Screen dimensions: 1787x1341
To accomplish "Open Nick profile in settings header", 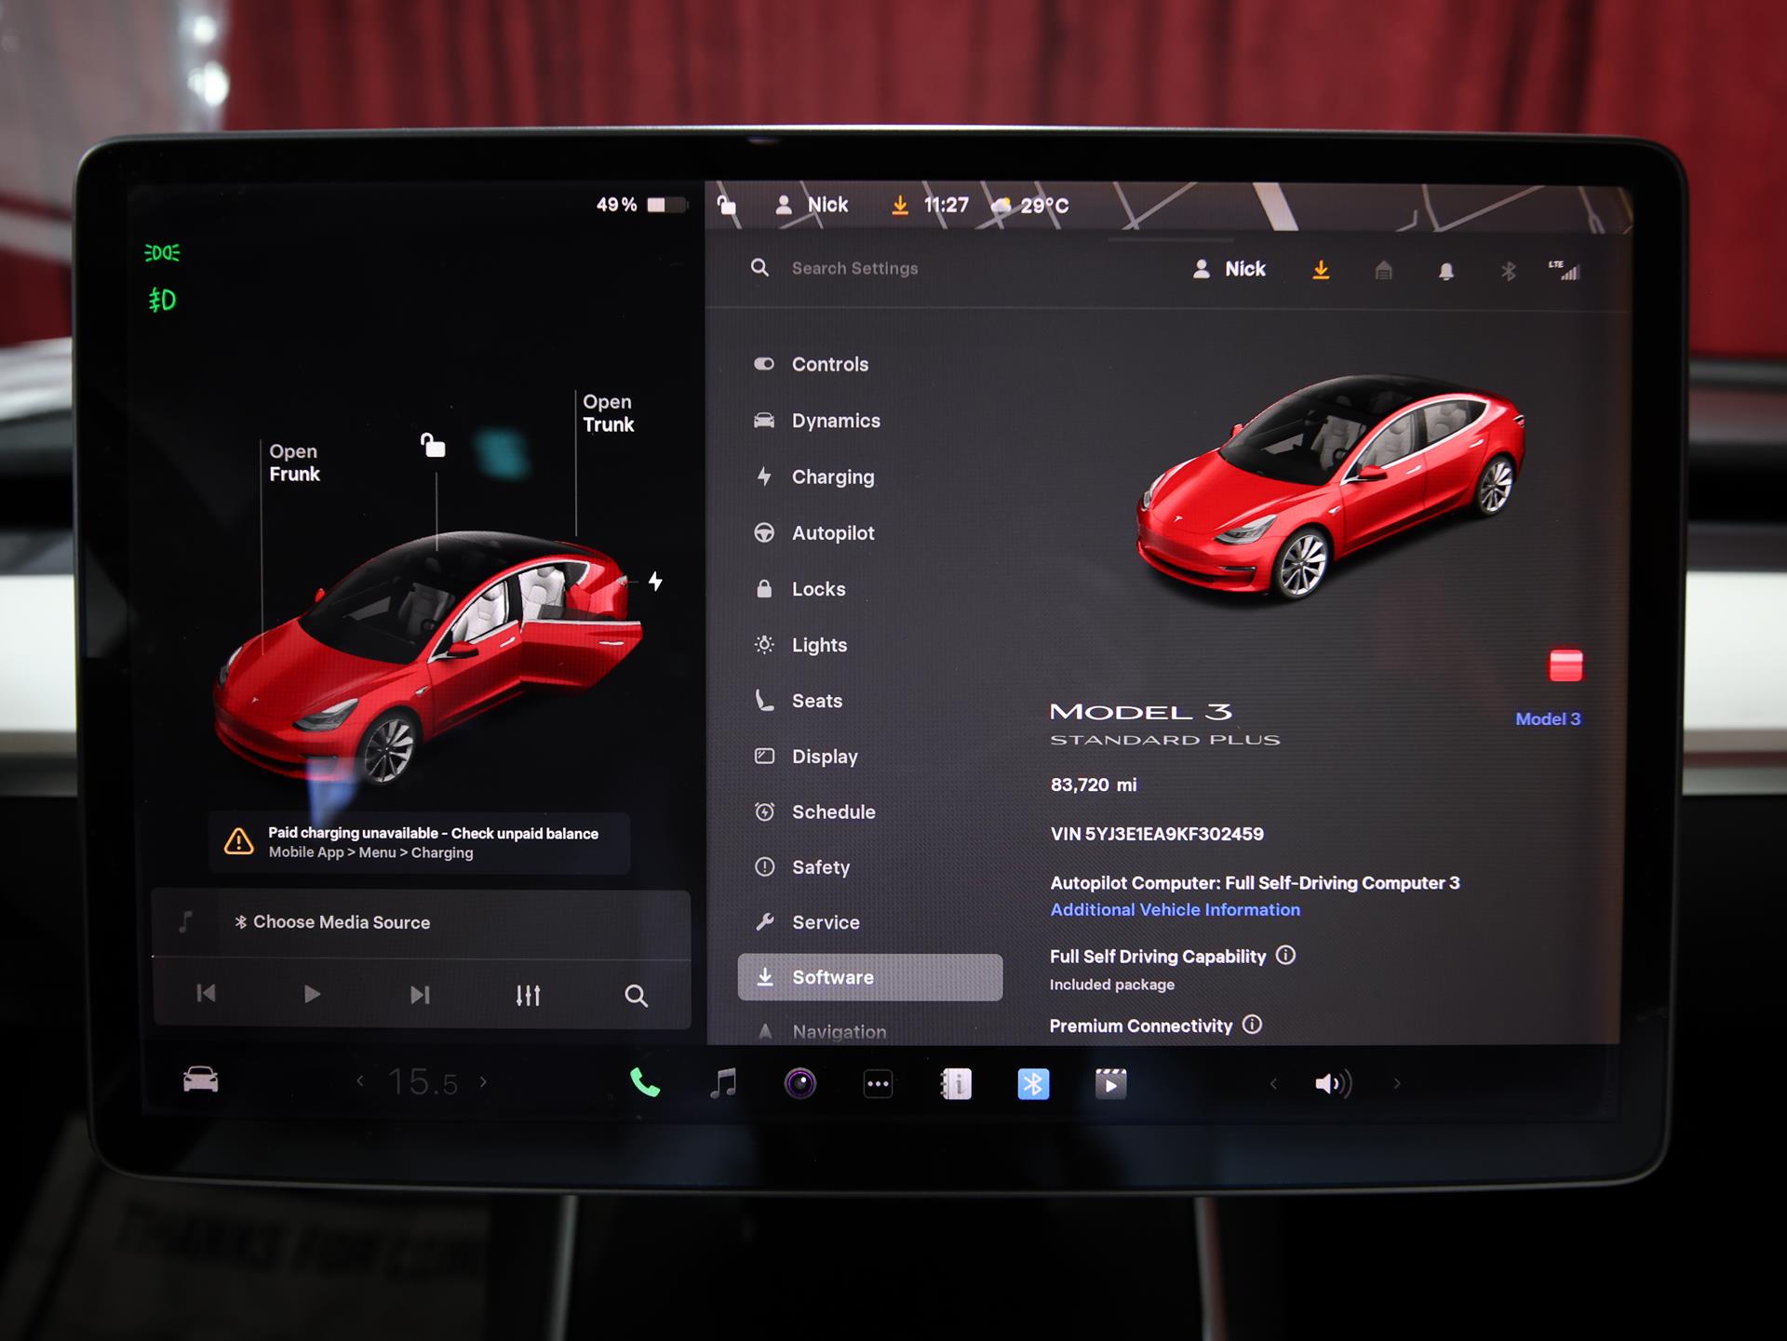I will [x=1229, y=269].
